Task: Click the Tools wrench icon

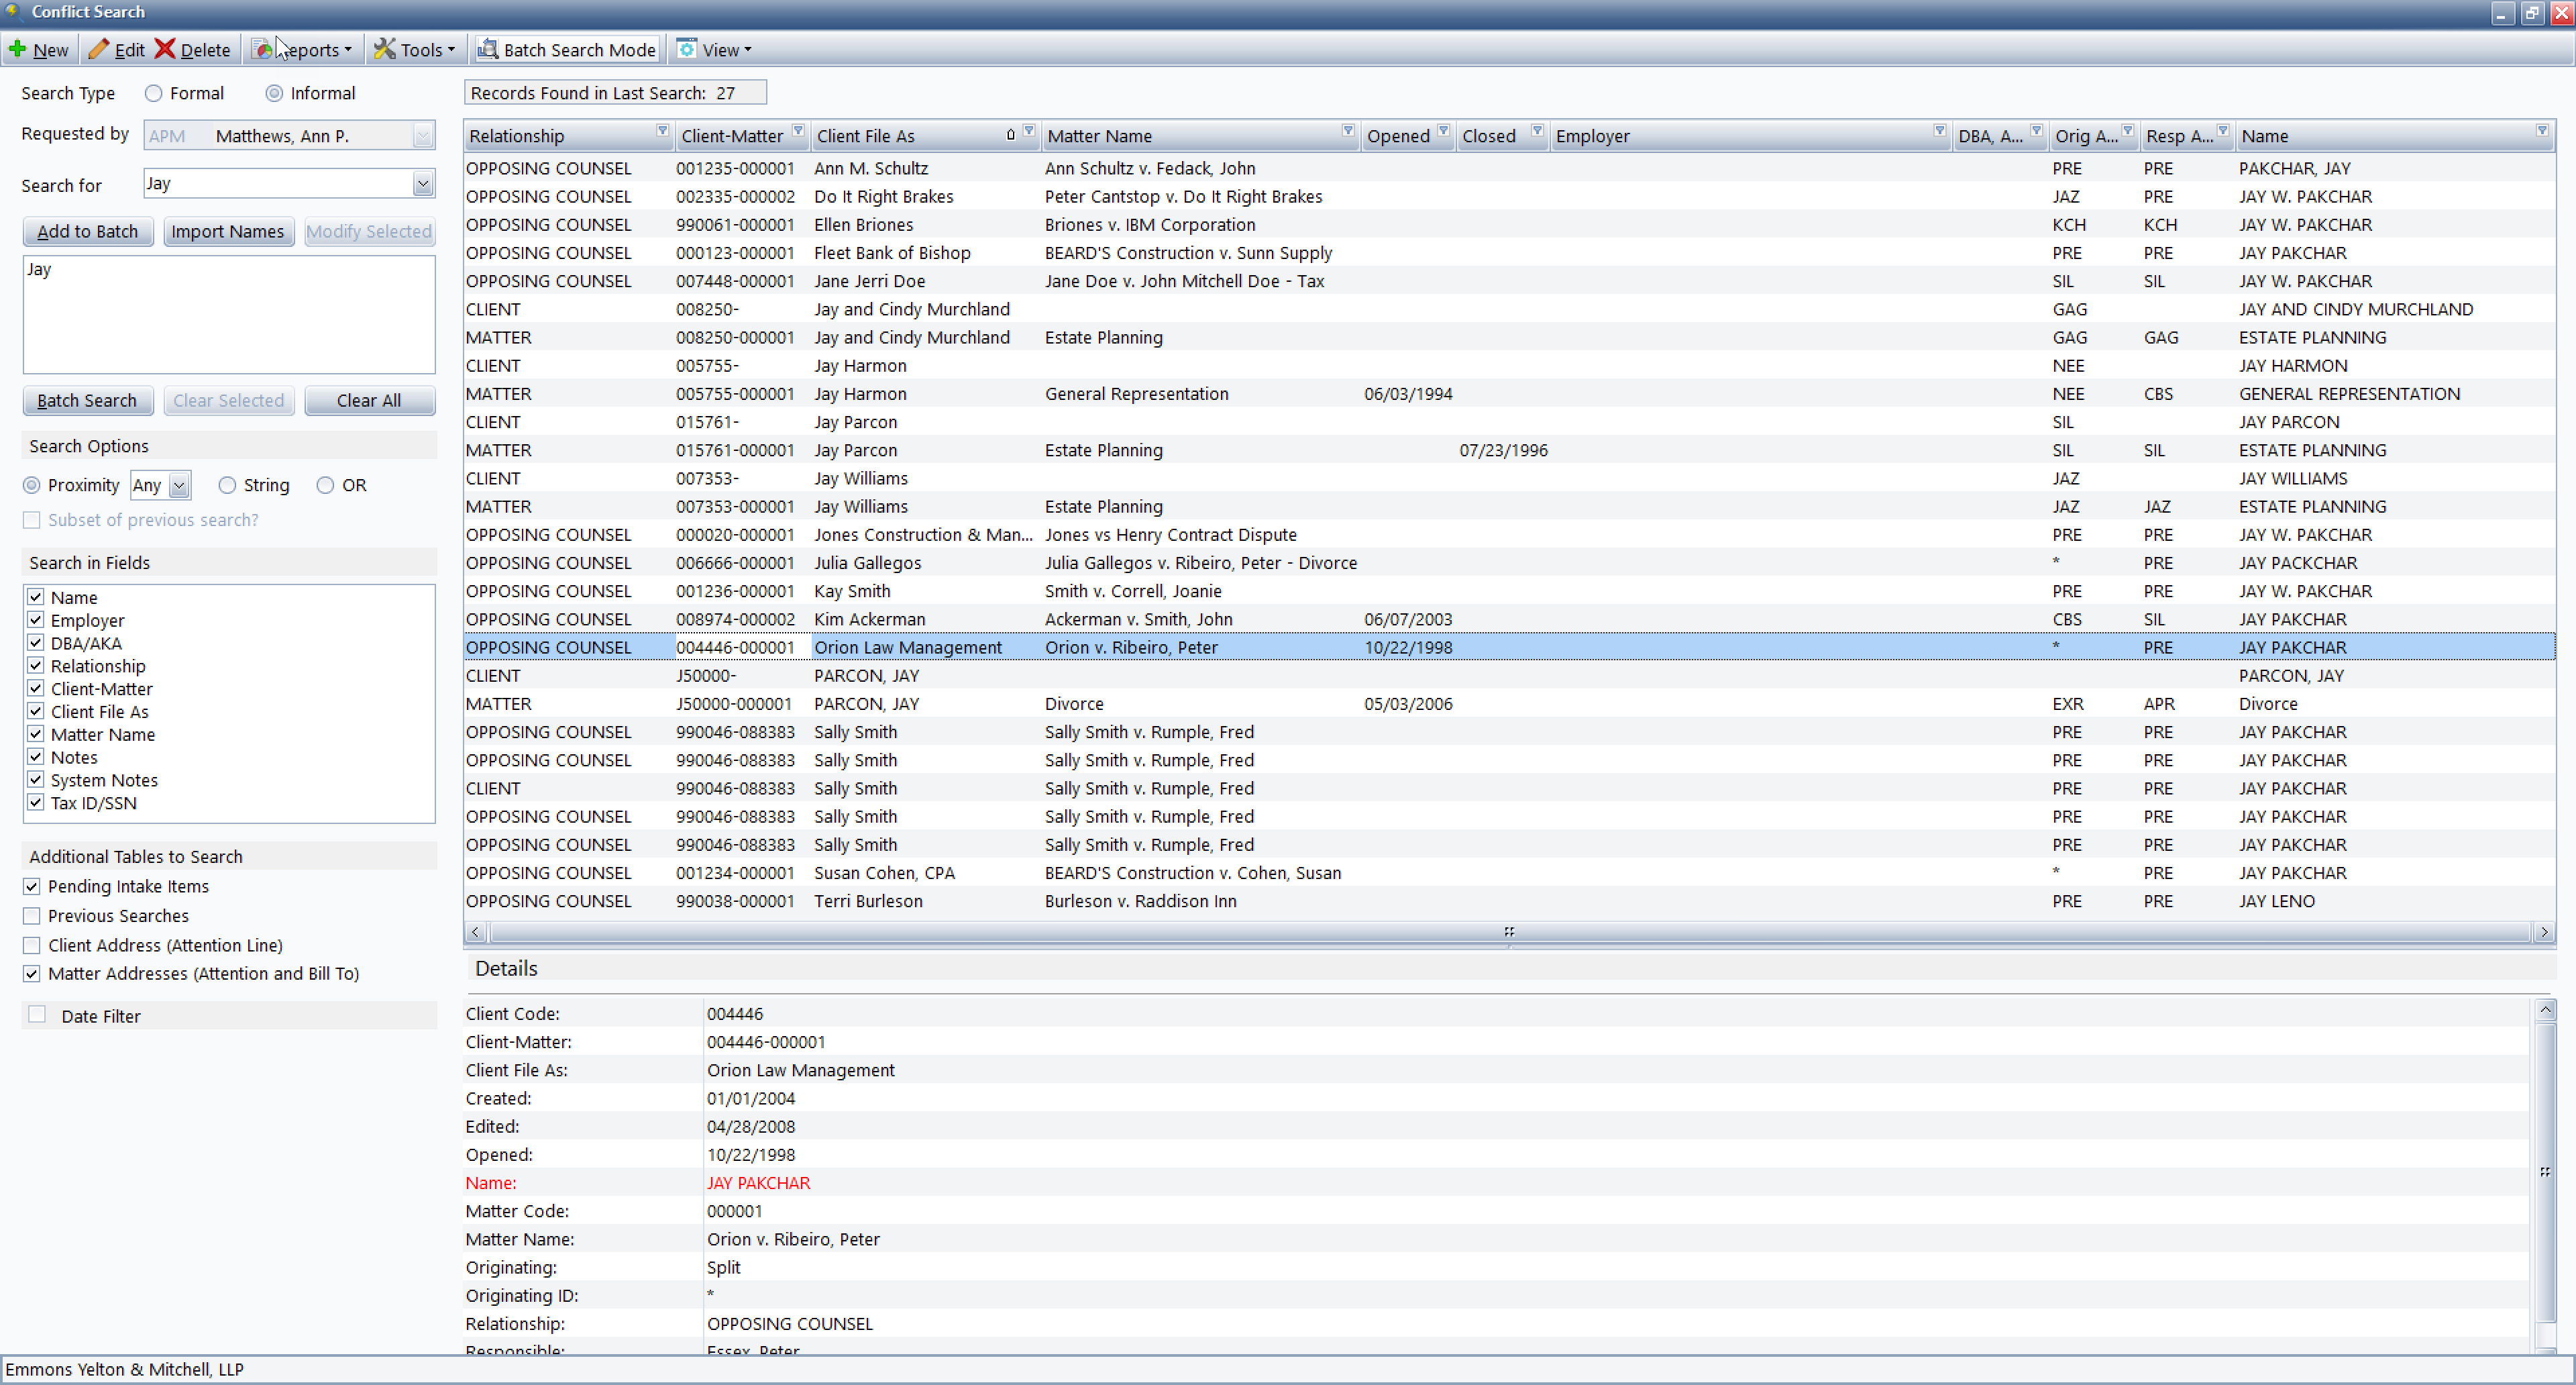Action: 384,49
